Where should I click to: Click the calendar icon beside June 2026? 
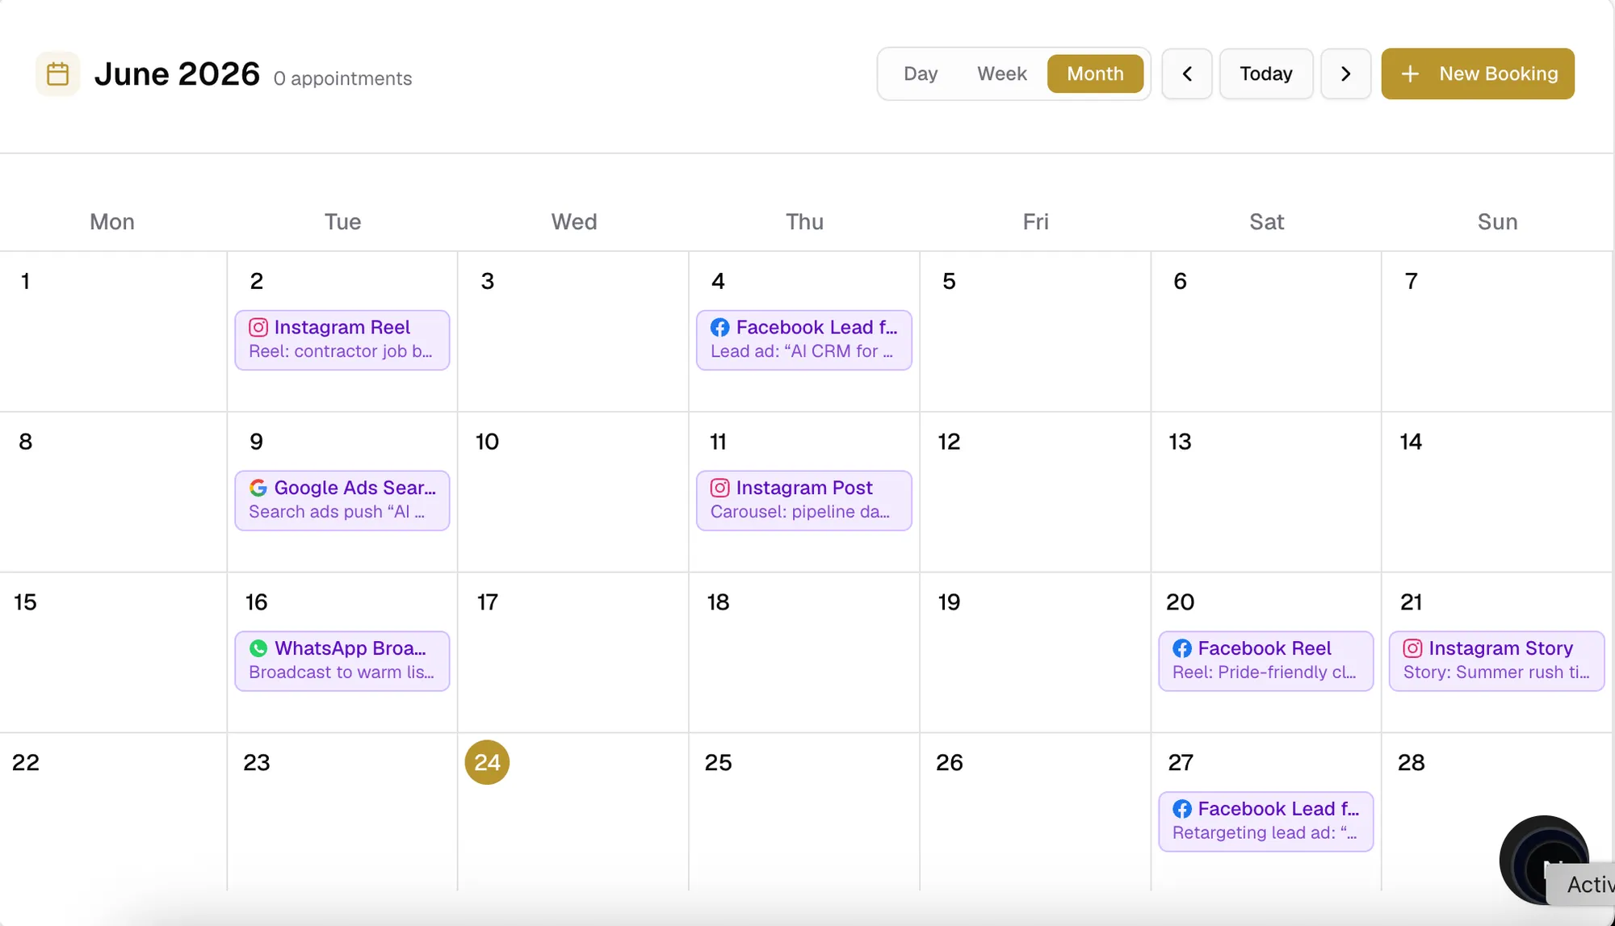[x=57, y=74]
